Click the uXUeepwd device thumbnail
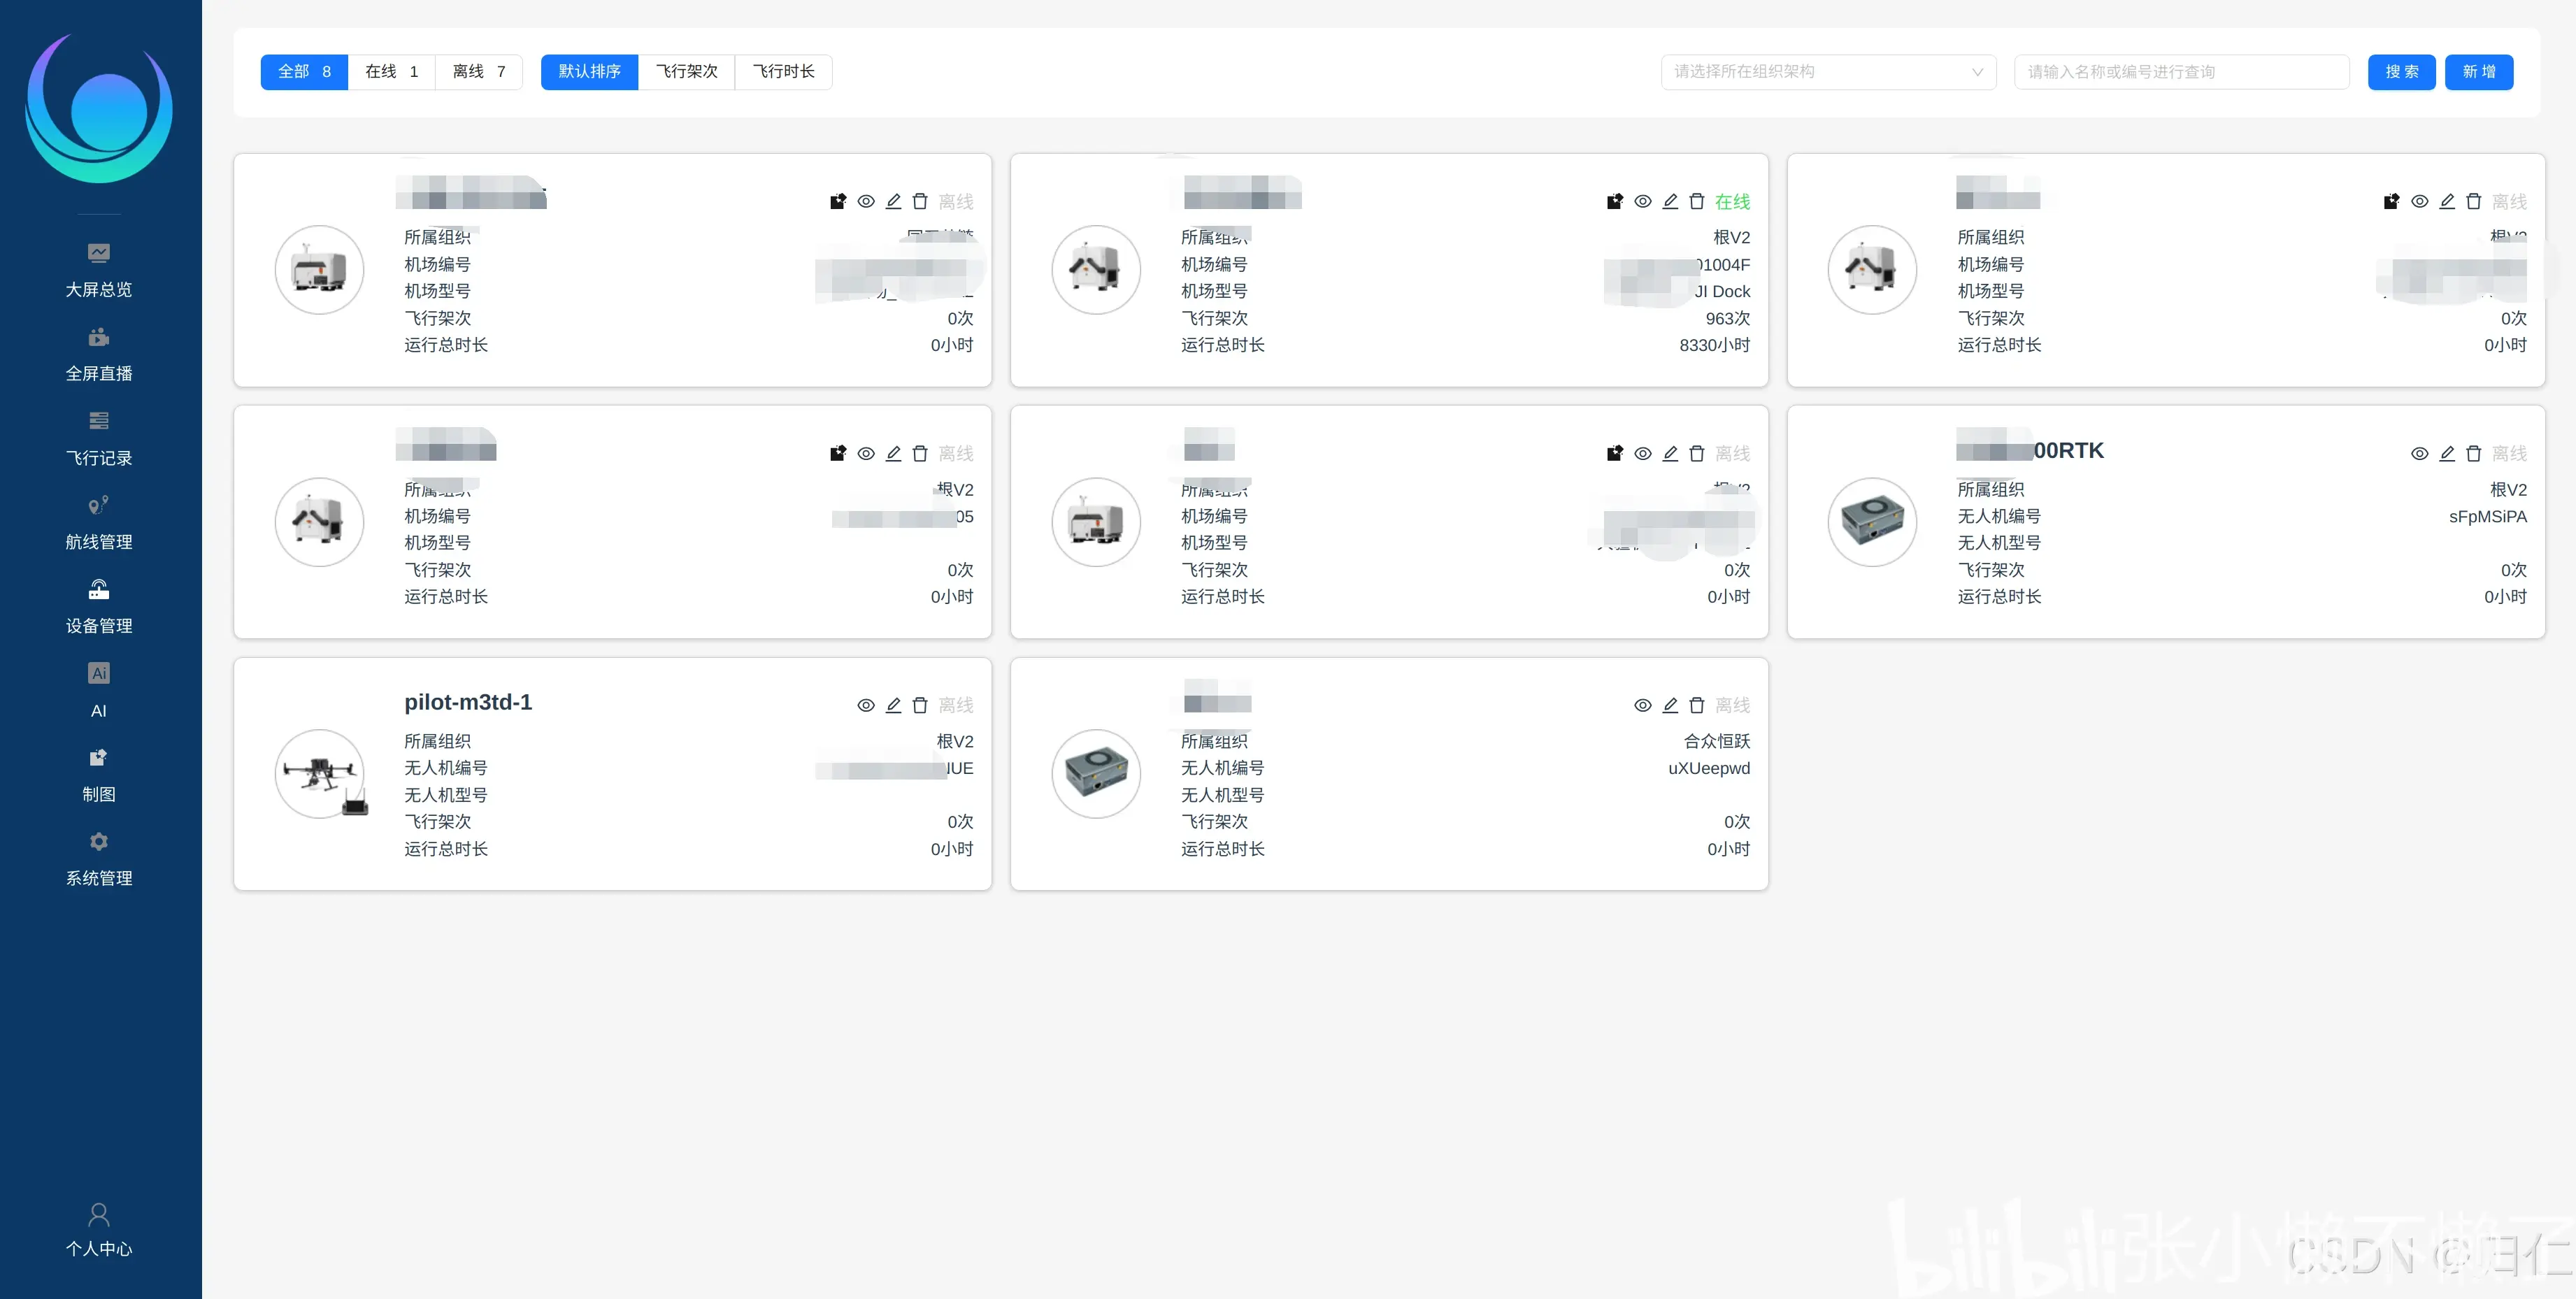2576x1299 pixels. pos(1096,774)
